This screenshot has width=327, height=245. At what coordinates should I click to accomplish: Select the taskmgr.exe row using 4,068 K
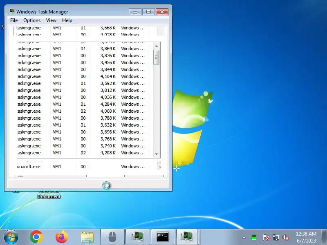(x=85, y=111)
